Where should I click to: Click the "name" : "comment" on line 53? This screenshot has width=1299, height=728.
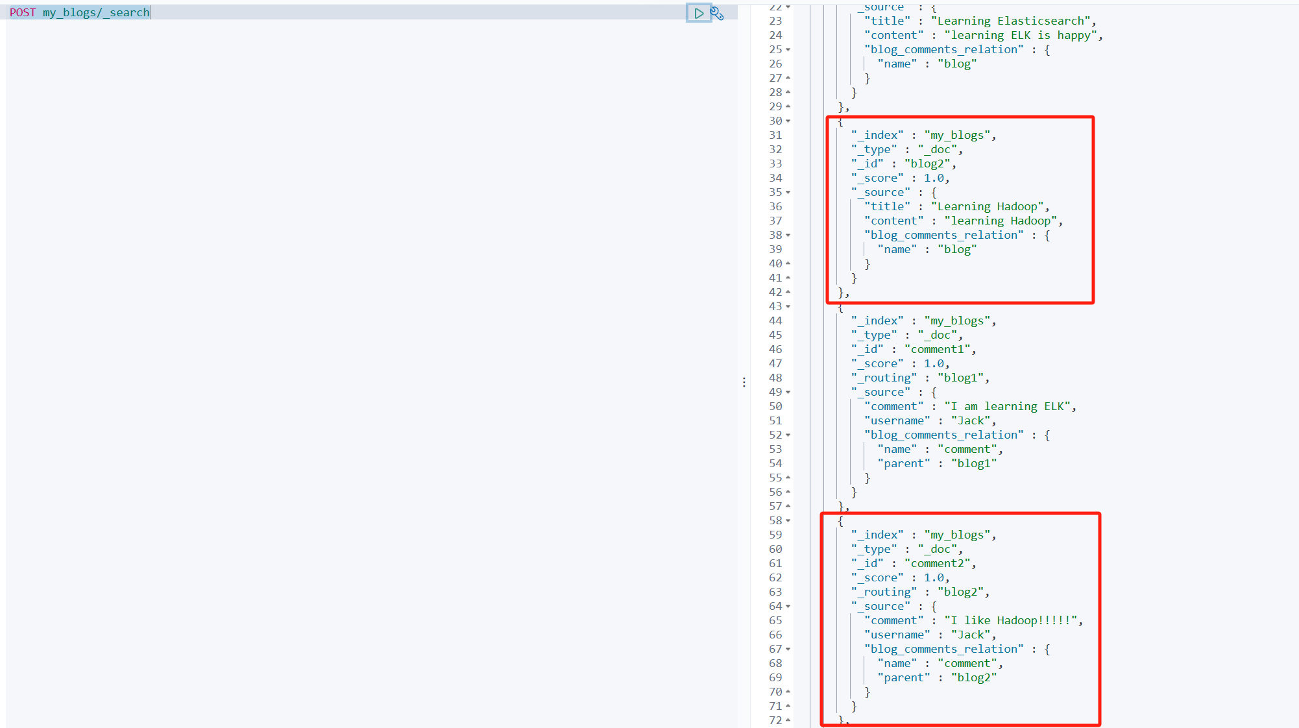(940, 449)
